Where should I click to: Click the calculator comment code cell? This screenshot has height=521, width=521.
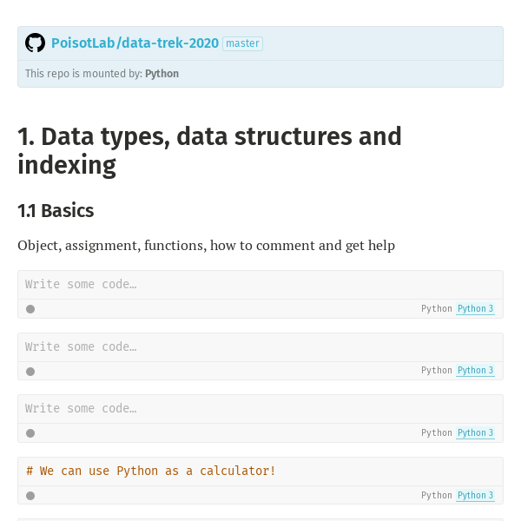pos(260,472)
